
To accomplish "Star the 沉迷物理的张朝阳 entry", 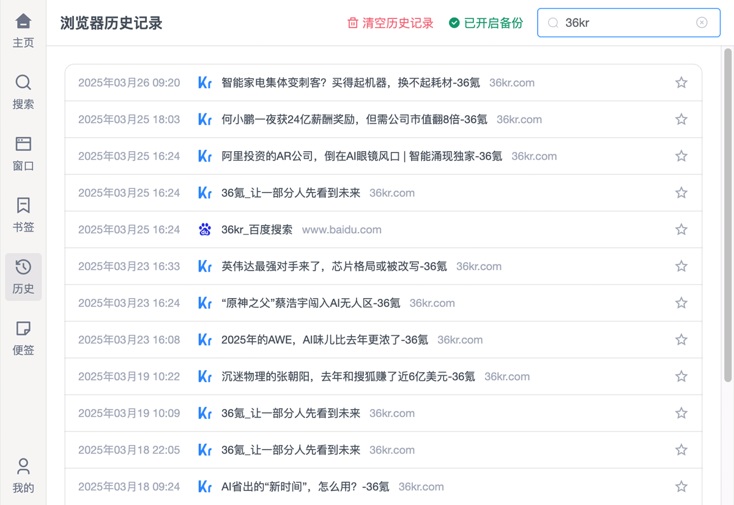I will coord(681,376).
